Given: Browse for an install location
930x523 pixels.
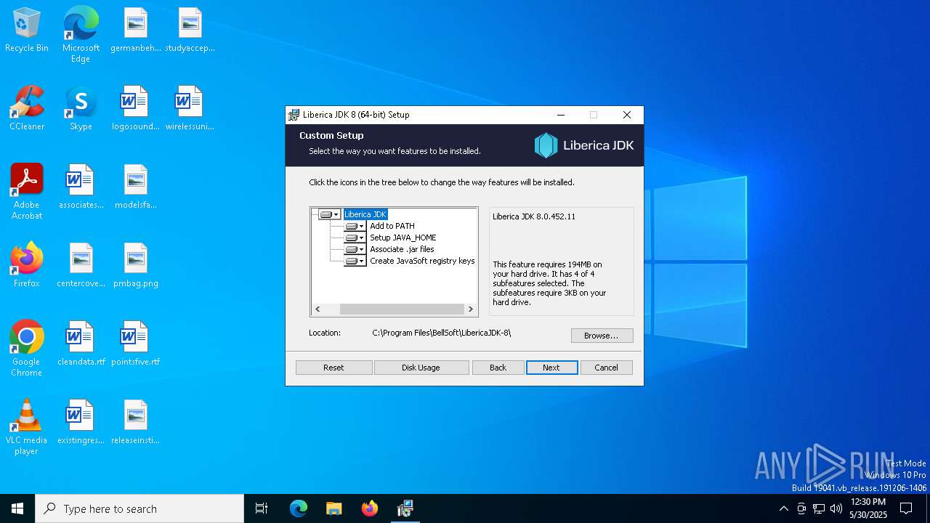Looking at the screenshot, I should [x=602, y=336].
